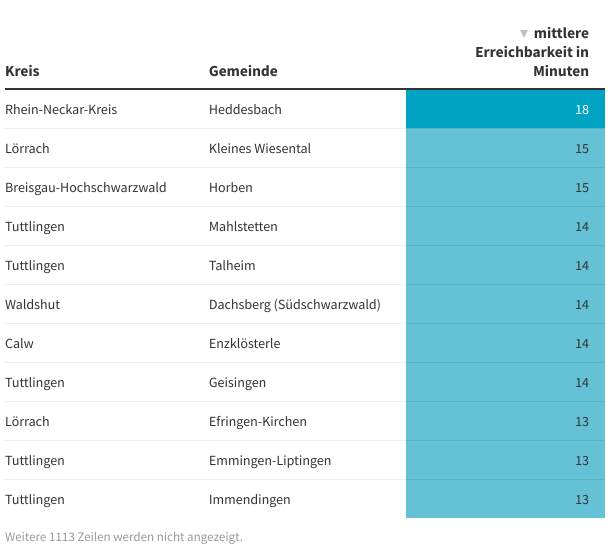Screen dimensions: 610x550
Task: Select the Rhein-Neckar-Kreis cell
Action: [x=61, y=109]
